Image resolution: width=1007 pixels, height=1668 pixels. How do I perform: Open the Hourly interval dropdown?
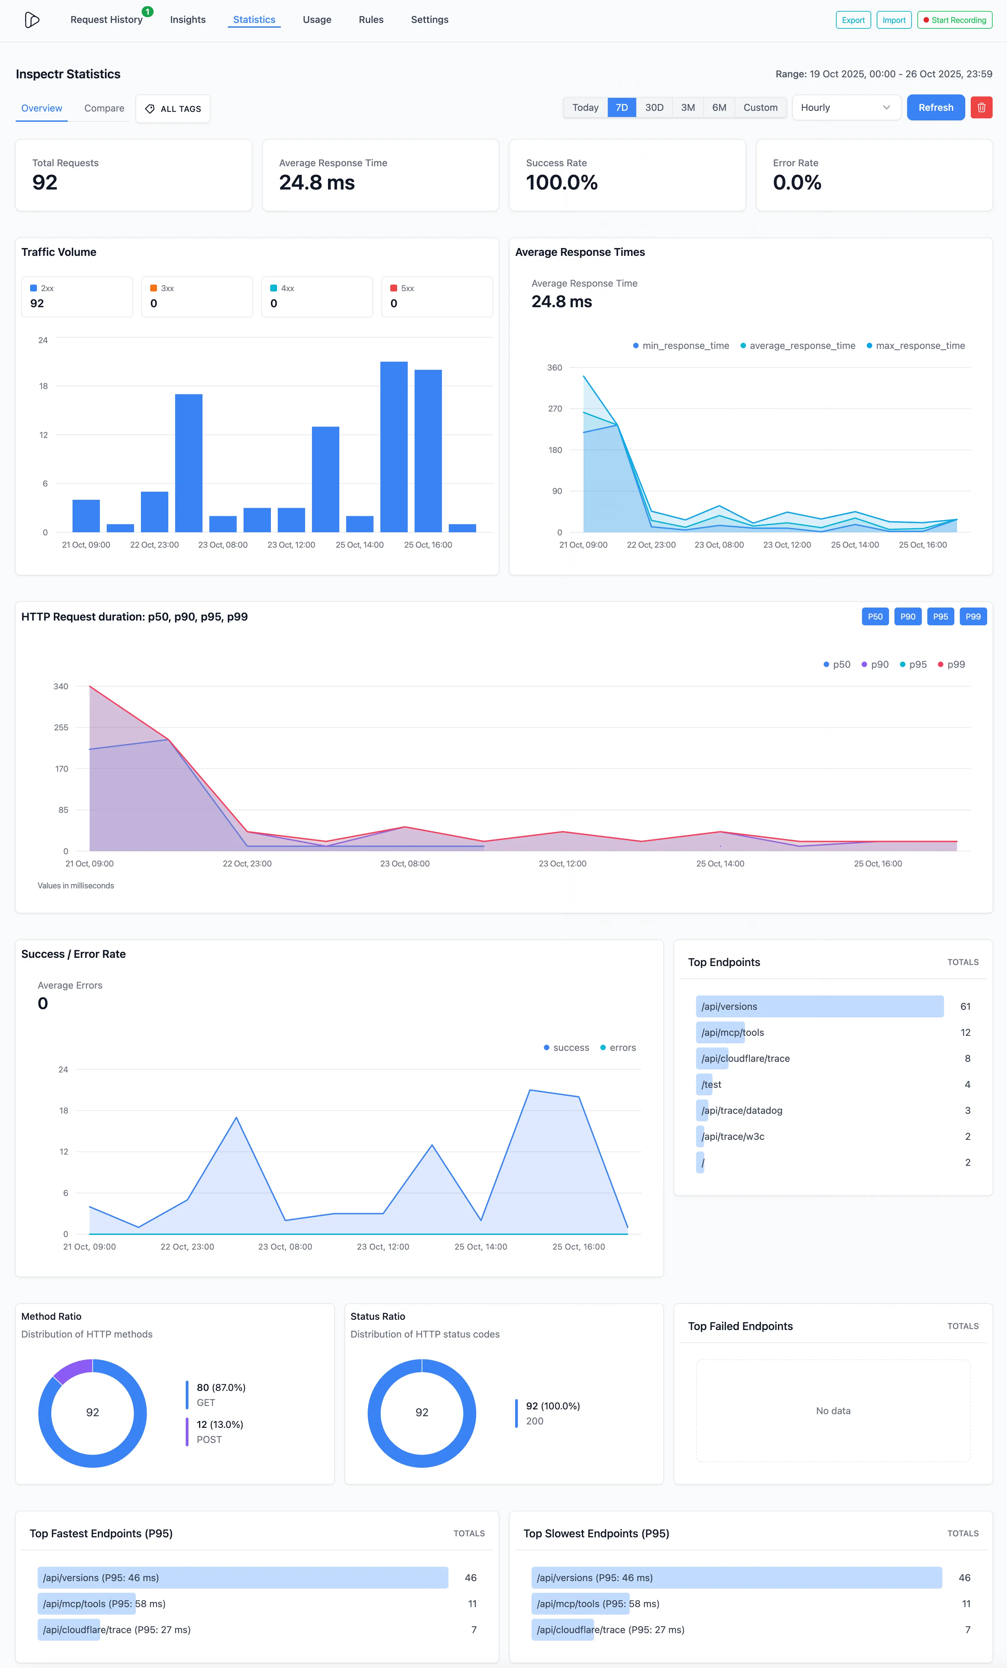coord(846,107)
